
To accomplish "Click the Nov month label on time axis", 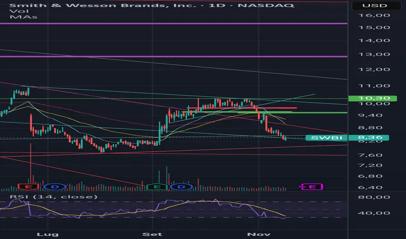I will tap(259, 234).
